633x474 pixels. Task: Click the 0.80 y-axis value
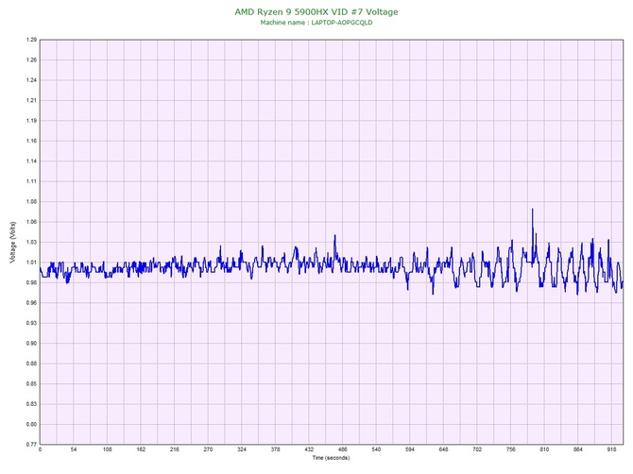coord(31,424)
